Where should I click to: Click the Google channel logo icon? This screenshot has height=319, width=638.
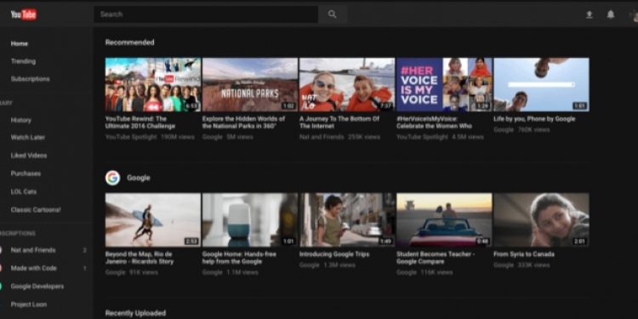pos(112,178)
